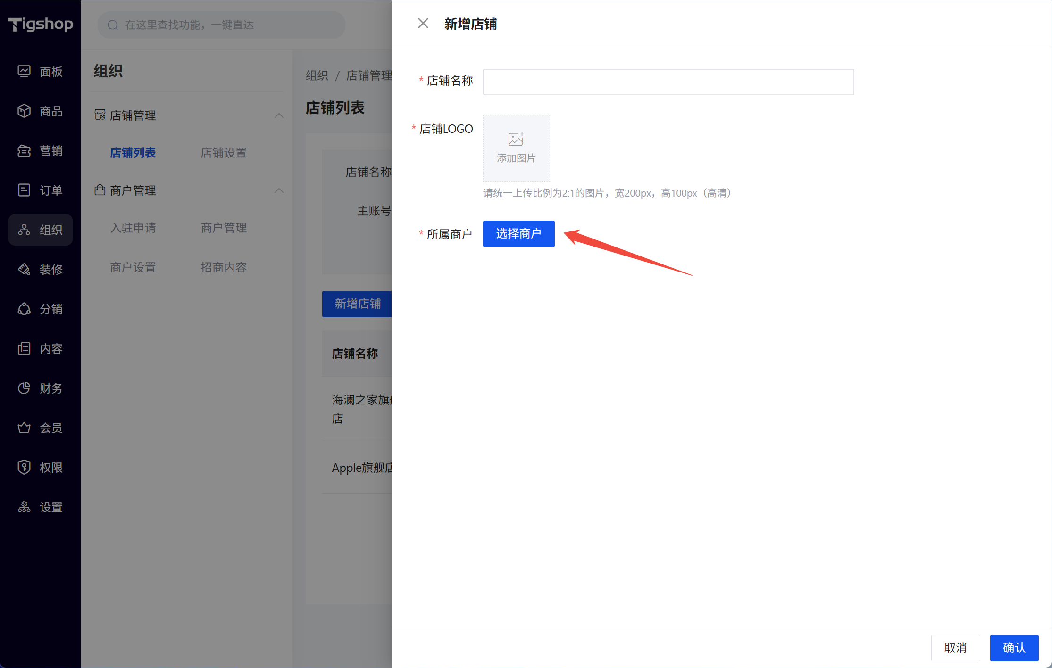Open the 店铺设置 submenu item
This screenshot has width=1052, height=668.
click(224, 153)
